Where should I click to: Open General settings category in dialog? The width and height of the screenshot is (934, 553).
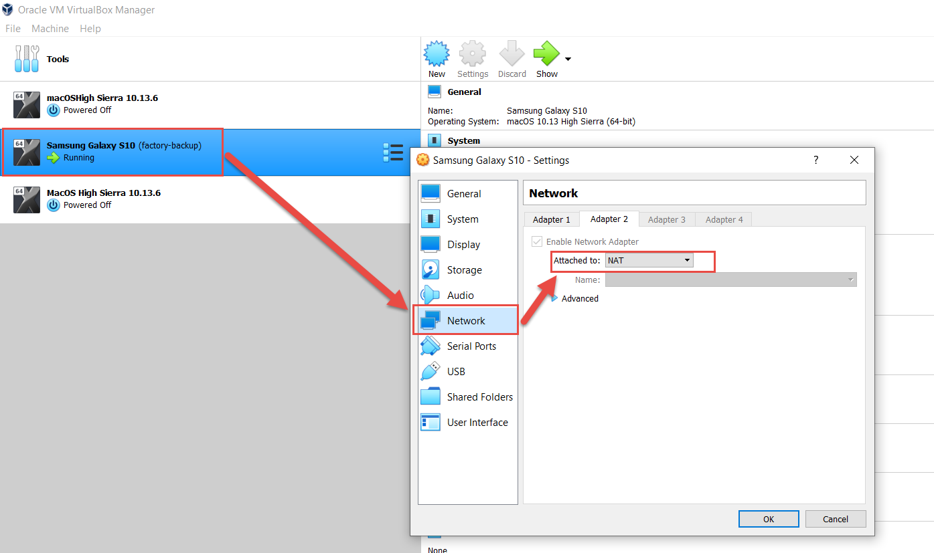click(x=467, y=193)
